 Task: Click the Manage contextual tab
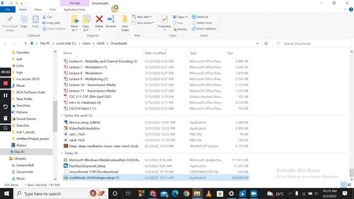[75, 3]
